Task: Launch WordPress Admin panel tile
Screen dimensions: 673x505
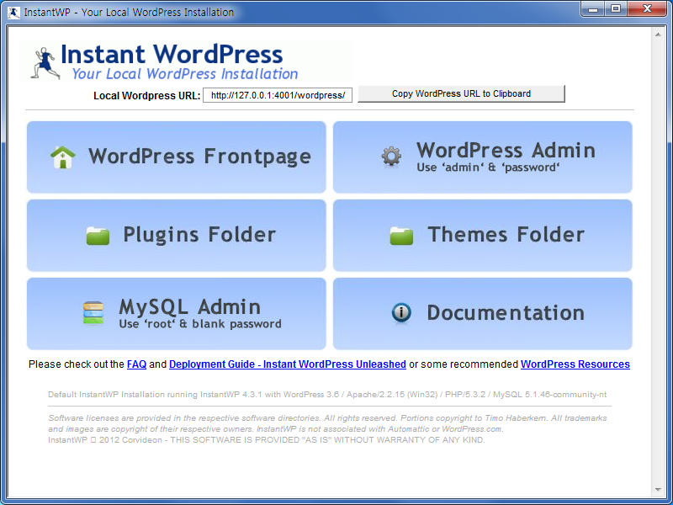Action: click(482, 157)
